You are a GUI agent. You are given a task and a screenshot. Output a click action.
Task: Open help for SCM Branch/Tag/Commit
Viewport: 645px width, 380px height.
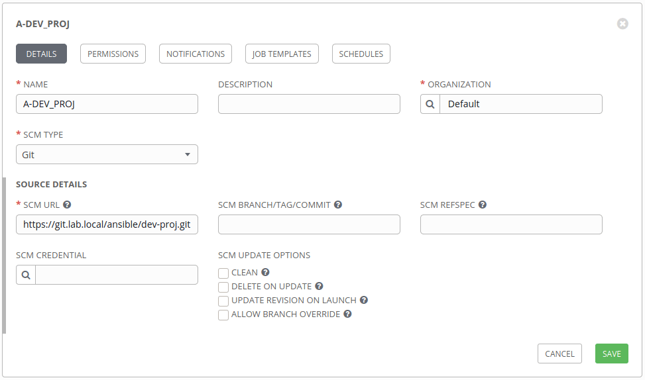(338, 205)
